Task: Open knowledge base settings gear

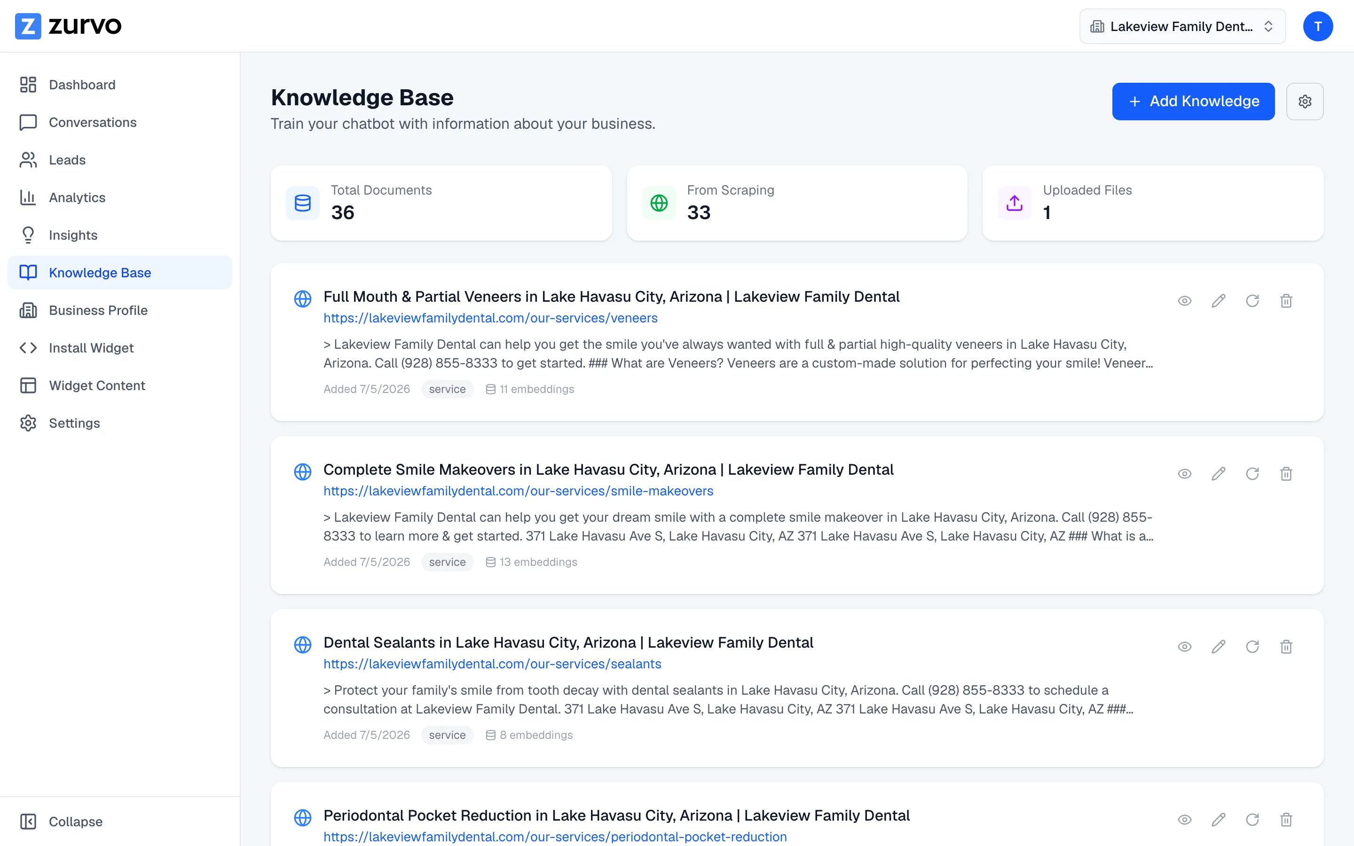Action: pos(1305,101)
